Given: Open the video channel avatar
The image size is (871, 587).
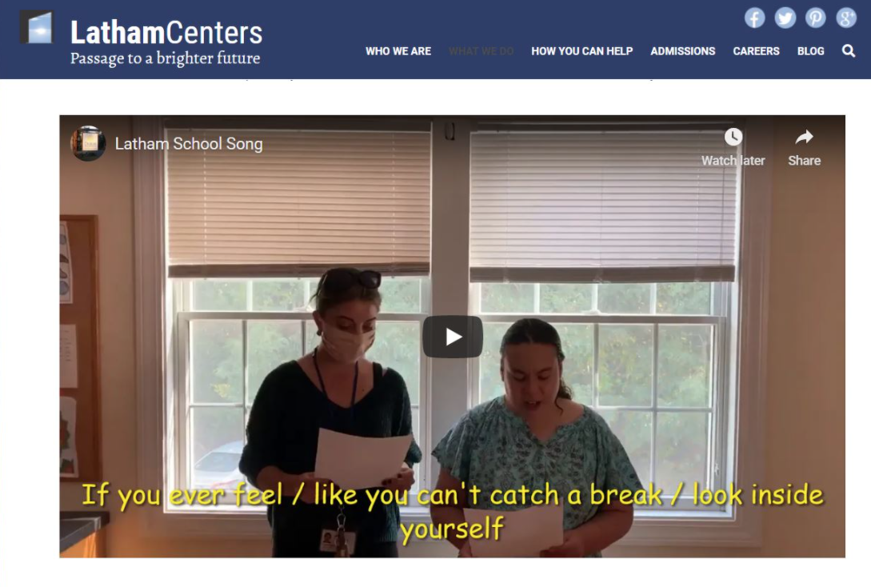Looking at the screenshot, I should [x=88, y=143].
